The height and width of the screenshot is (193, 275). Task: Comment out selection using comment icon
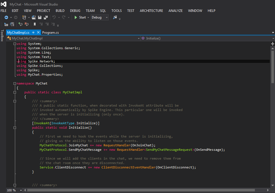pyautogui.click(x=20, y=24)
